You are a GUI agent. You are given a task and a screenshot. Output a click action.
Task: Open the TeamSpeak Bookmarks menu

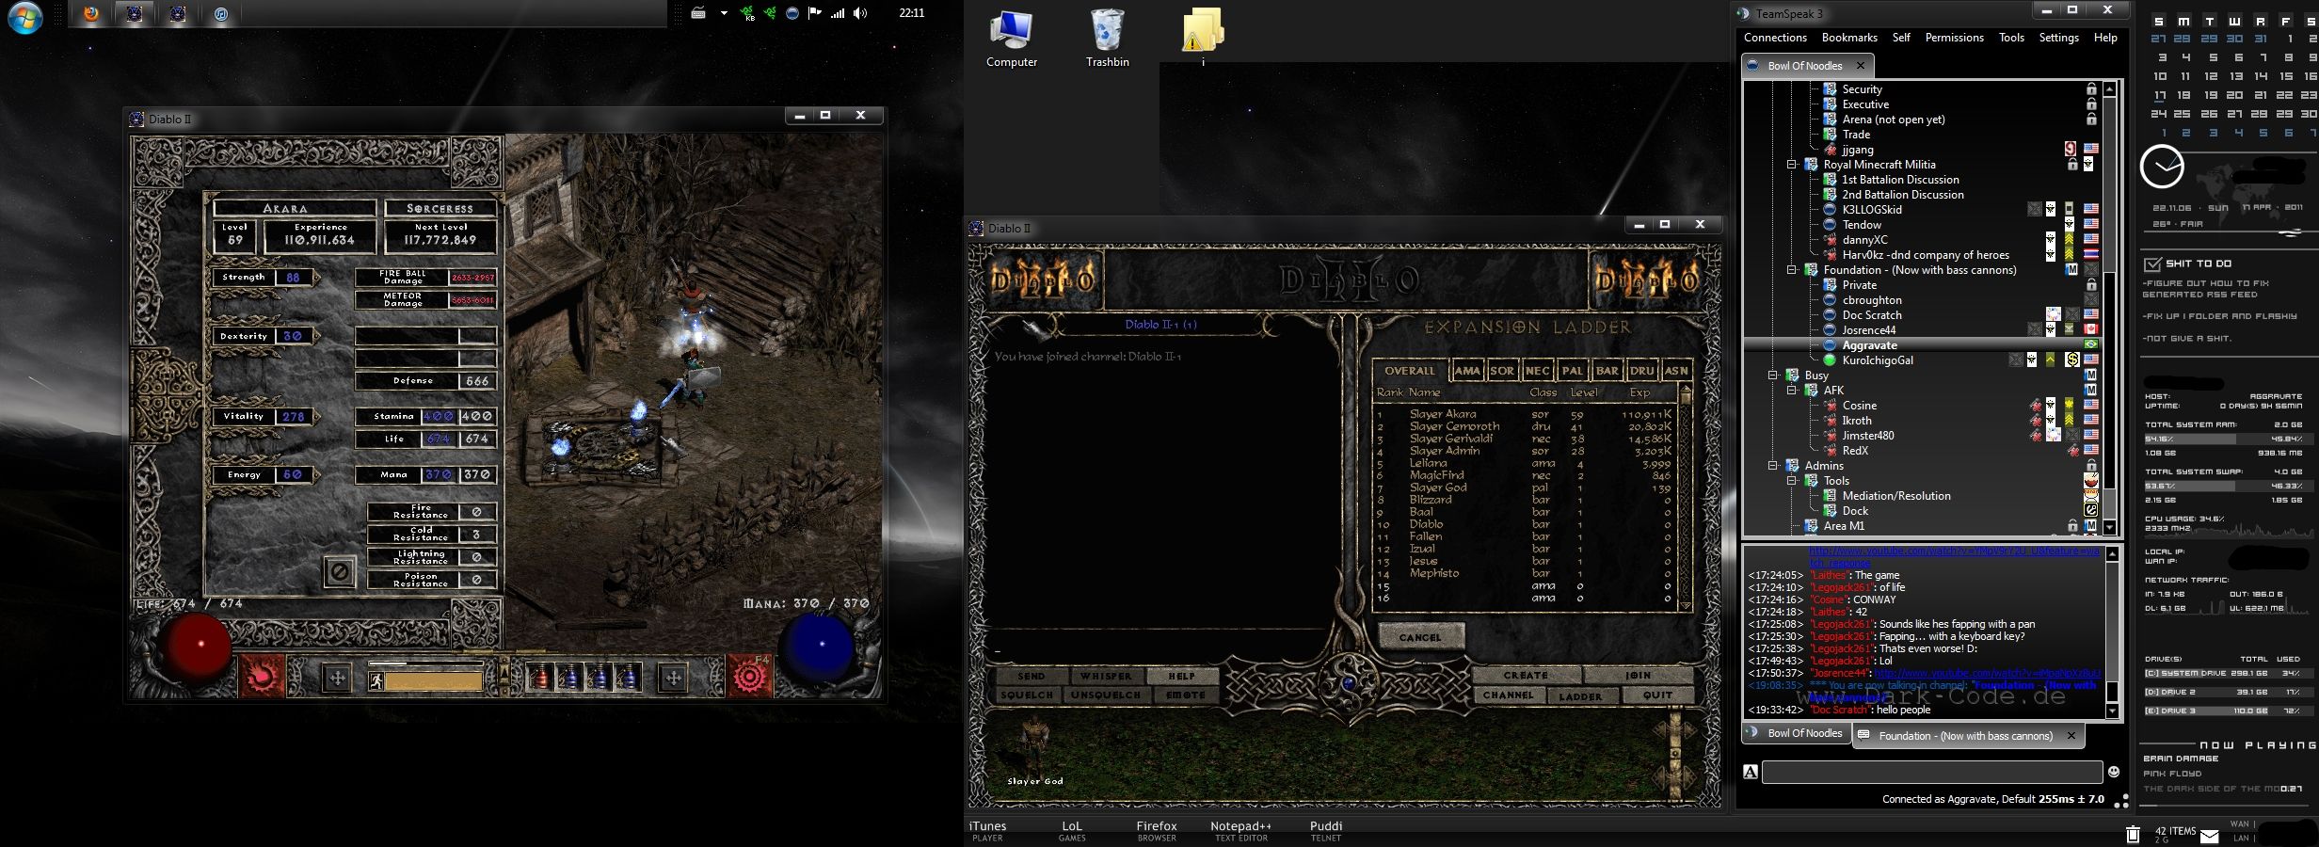pyautogui.click(x=1849, y=38)
